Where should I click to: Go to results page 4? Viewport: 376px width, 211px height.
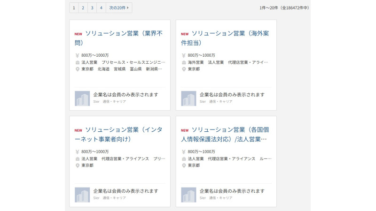pyautogui.click(x=101, y=8)
